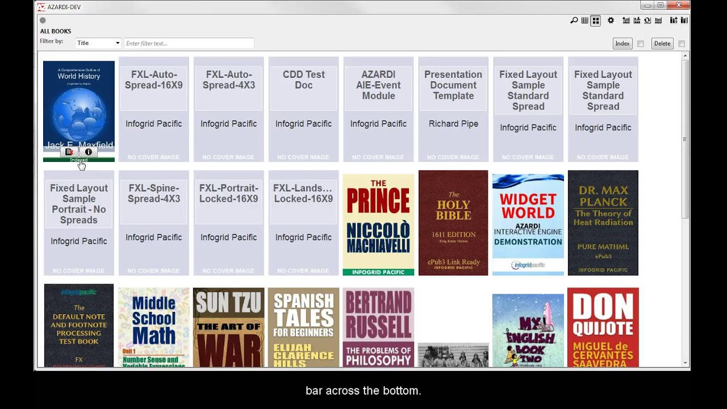The height and width of the screenshot is (409, 727).
Task: Click the dark books icon with plus
Action: pyautogui.click(x=674, y=20)
